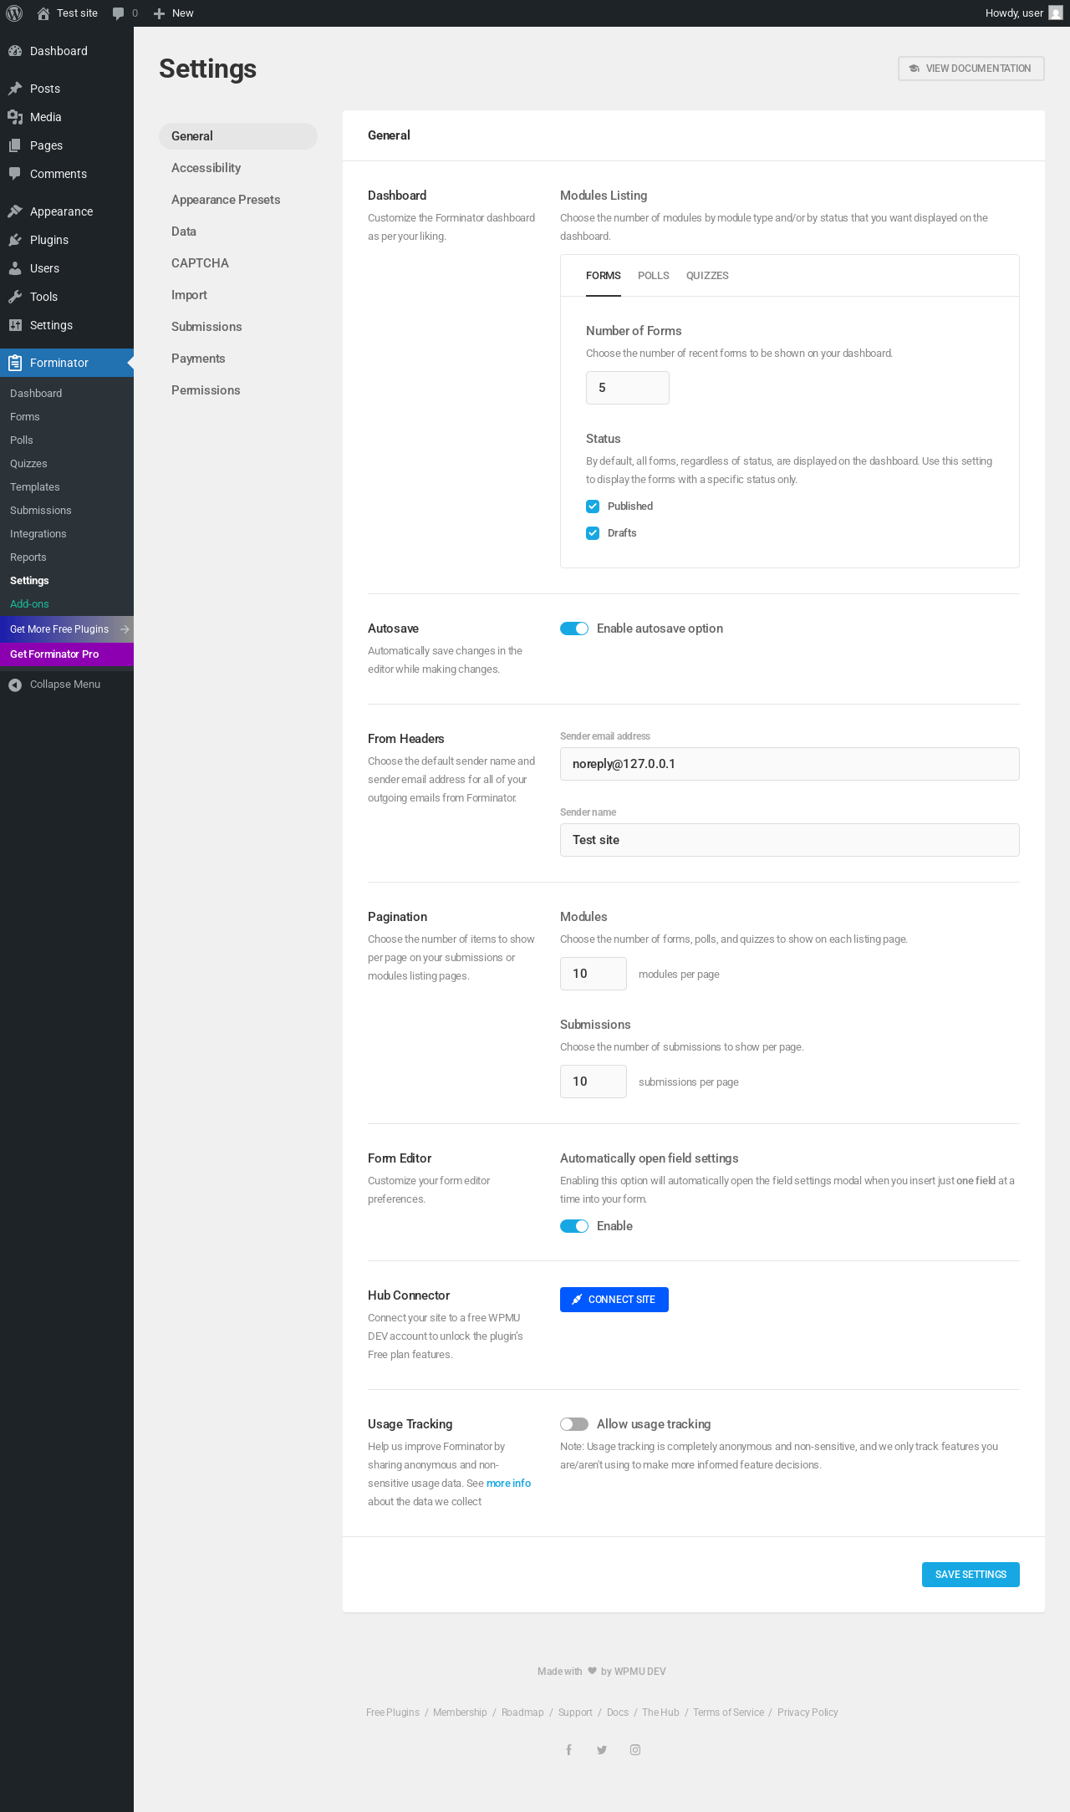
Task: Click the Save Settings button
Action: coord(971,1575)
